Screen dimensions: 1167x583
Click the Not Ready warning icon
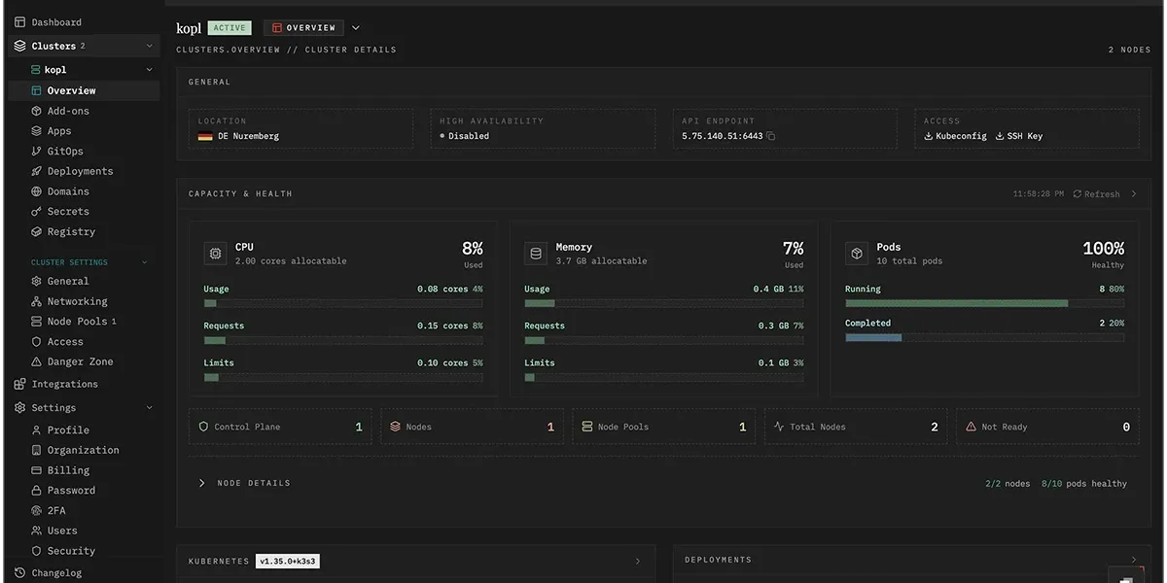971,427
